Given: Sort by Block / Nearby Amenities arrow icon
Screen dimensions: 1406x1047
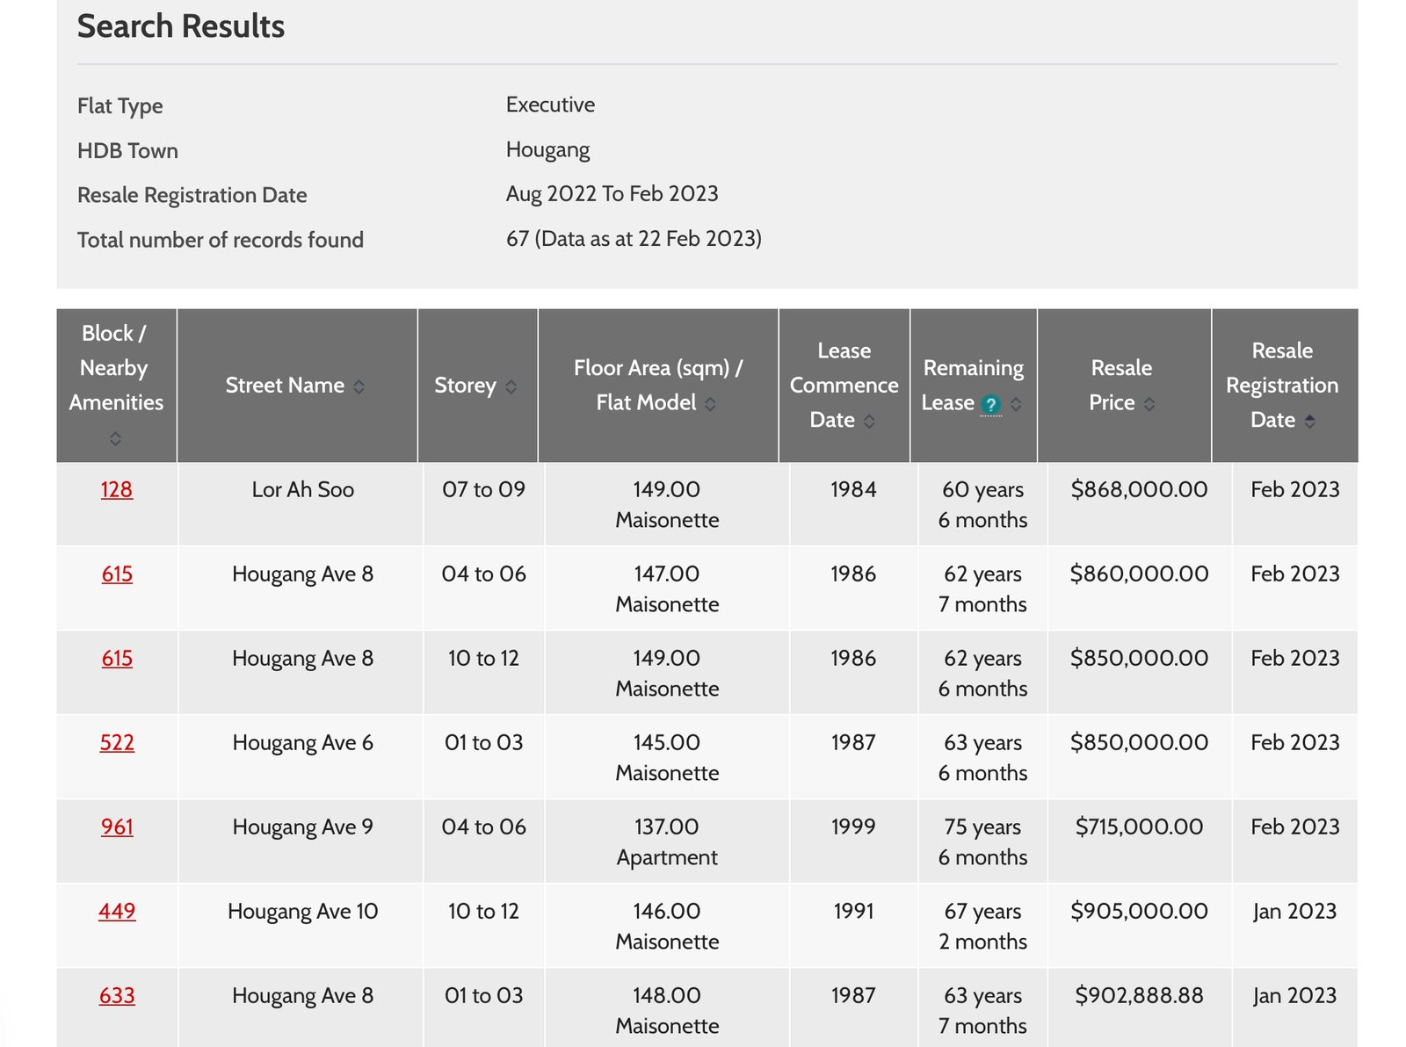Looking at the screenshot, I should [x=115, y=438].
